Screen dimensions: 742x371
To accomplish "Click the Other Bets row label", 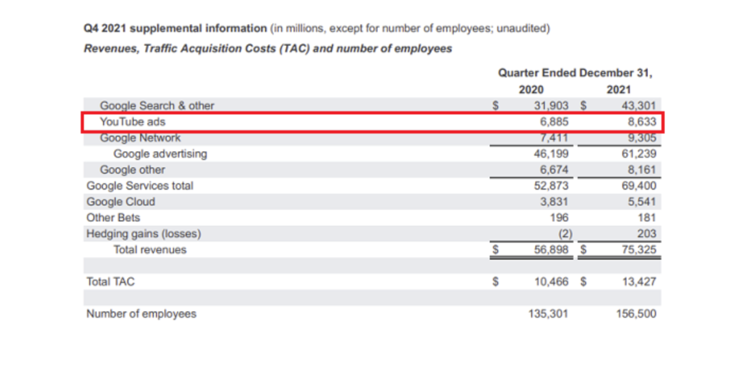I will tap(113, 218).
